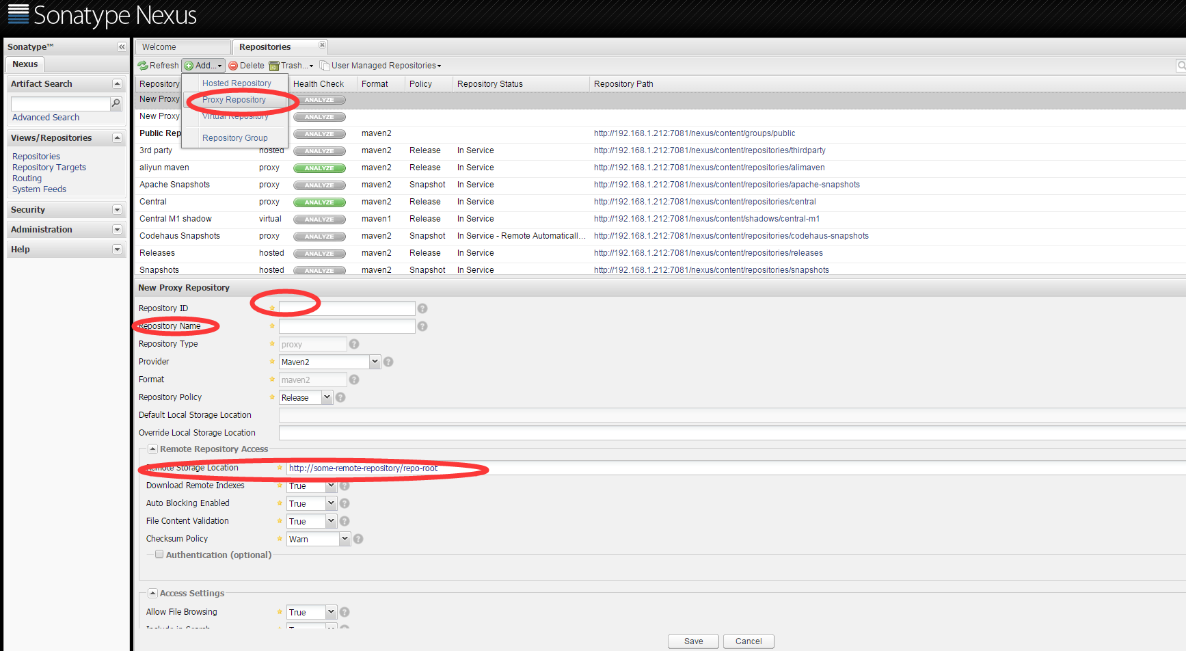Open Allow File Browsing dropdown
Screen dimensions: 1186x651
click(x=331, y=613)
